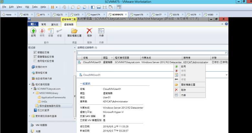
Task: Select the VHDs folder in library tree
Action: point(45,101)
